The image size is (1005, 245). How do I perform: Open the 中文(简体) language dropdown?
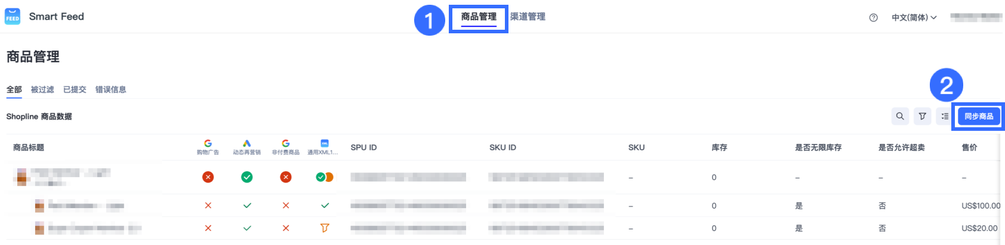point(914,18)
